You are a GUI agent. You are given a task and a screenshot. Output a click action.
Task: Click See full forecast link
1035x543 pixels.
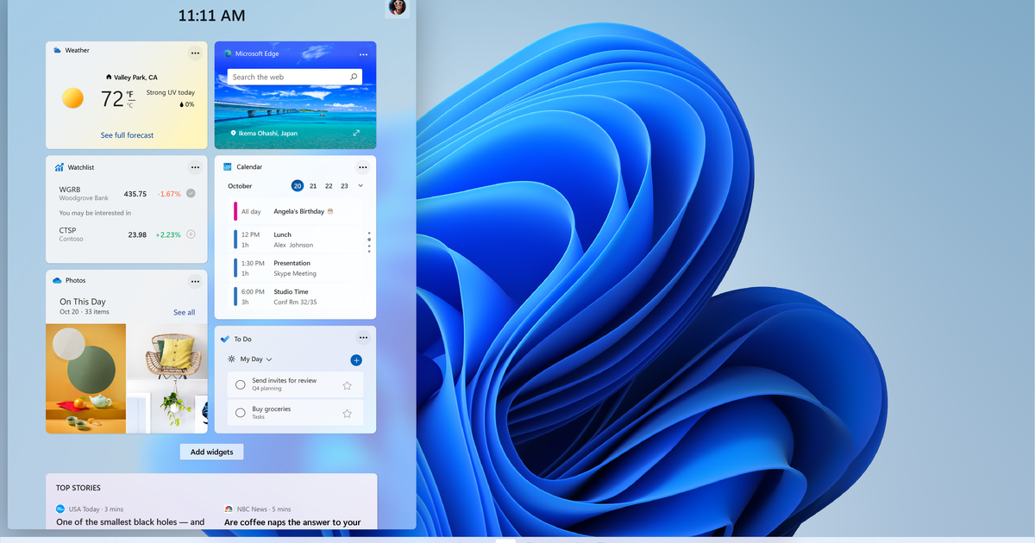click(127, 135)
